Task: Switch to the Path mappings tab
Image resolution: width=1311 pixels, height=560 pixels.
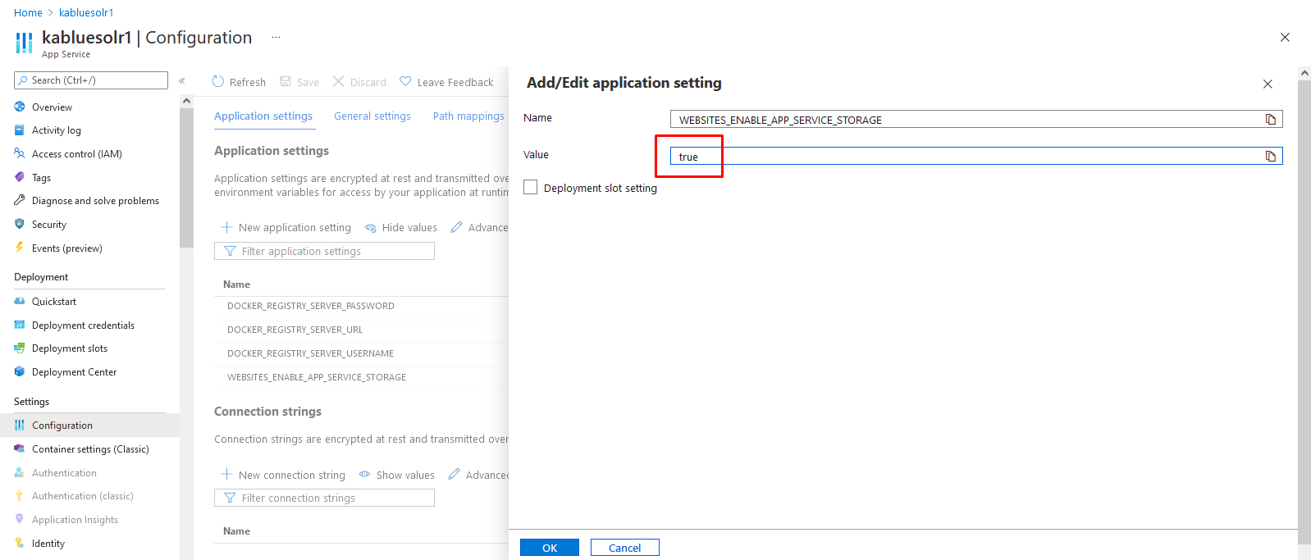Action: click(x=468, y=116)
